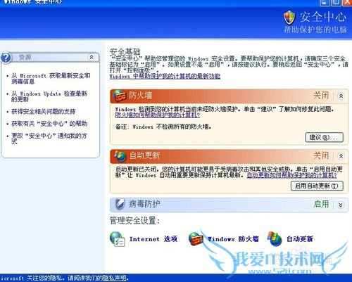Open the link 从 Windows Update 检查最新的更新

click(x=49, y=96)
